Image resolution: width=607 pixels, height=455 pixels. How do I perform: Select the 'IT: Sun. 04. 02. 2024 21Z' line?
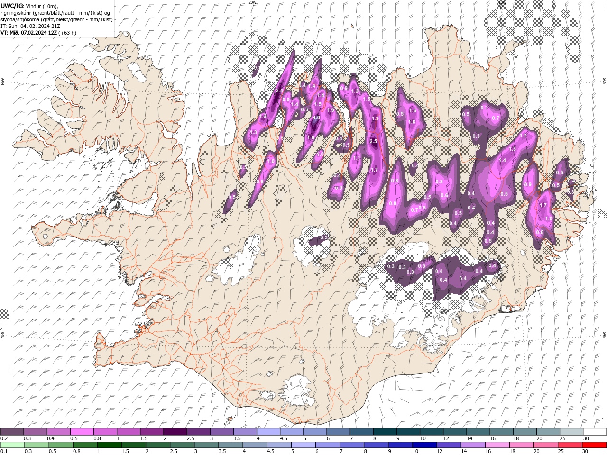pos(30,26)
